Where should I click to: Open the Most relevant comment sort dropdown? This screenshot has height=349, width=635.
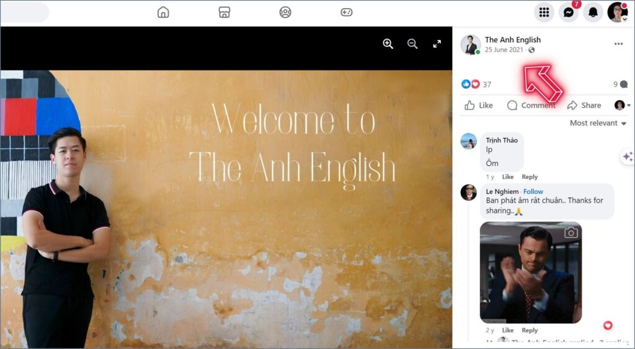tap(598, 123)
